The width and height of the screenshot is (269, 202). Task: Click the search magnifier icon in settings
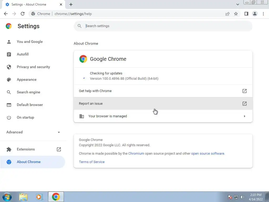[x=79, y=26]
